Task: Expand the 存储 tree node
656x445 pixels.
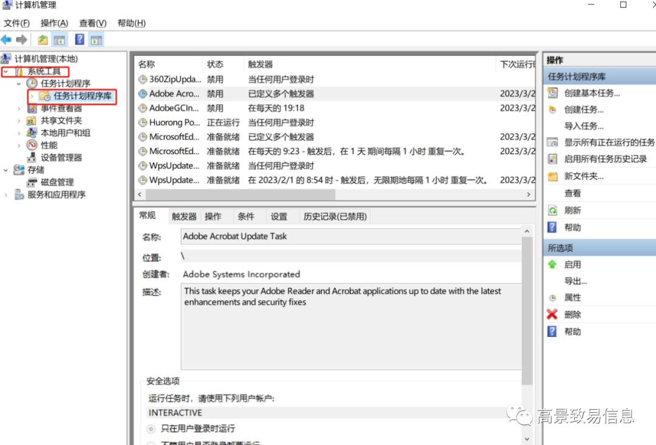Action: click(5, 169)
